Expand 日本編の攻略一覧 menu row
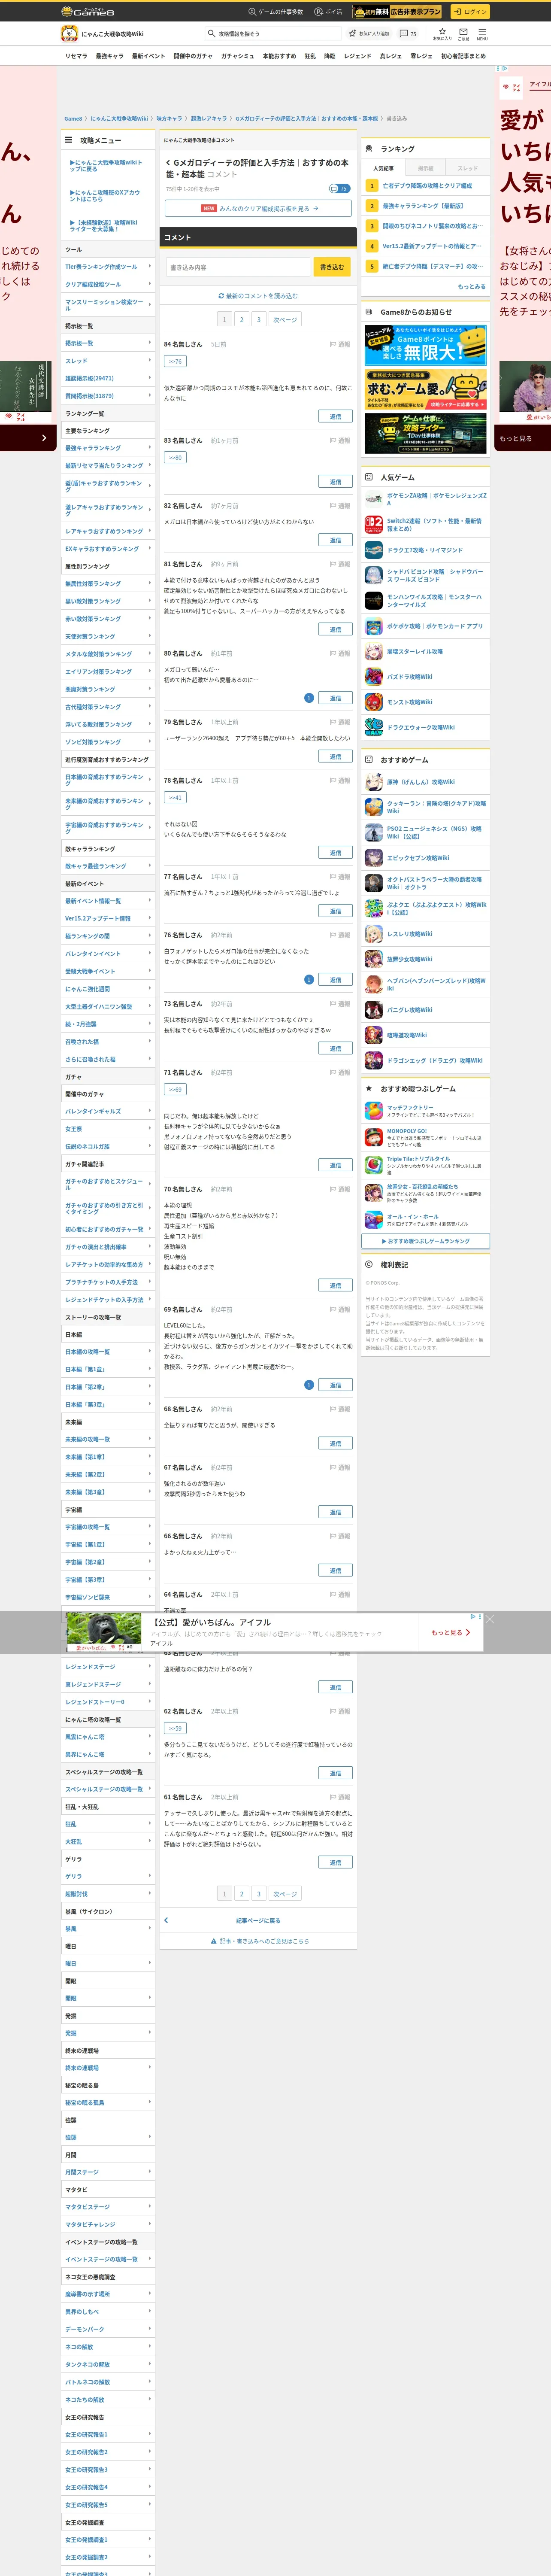The height and width of the screenshot is (2576, 551). point(108,1352)
